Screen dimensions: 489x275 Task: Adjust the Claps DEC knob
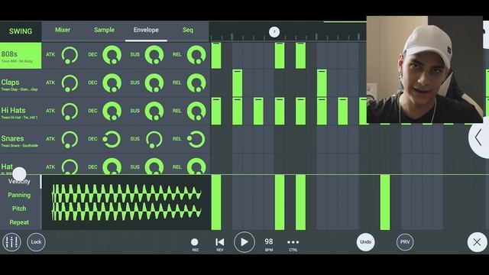pyautogui.click(x=112, y=83)
